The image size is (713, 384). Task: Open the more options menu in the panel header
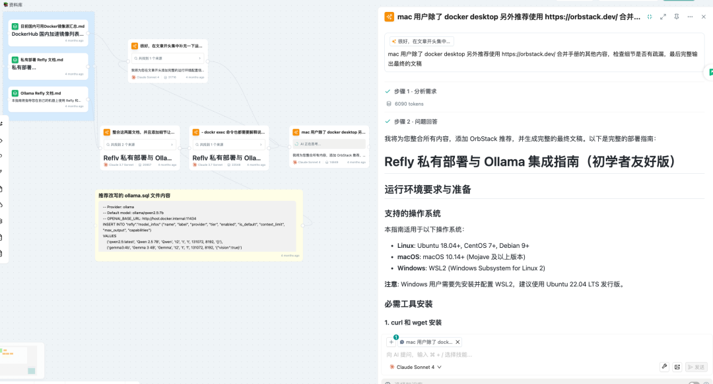(691, 17)
